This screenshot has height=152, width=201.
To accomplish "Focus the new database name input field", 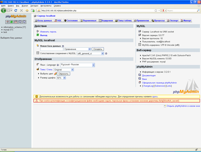I will pos(52,49).
